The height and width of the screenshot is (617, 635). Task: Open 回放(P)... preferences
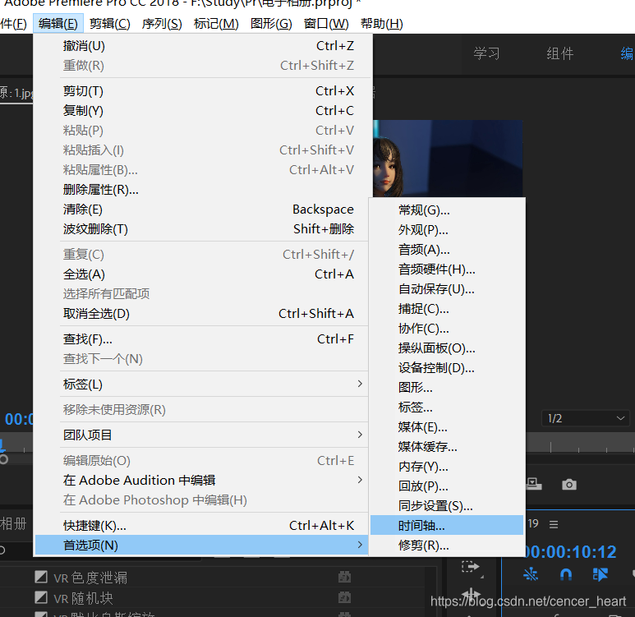pos(447,486)
